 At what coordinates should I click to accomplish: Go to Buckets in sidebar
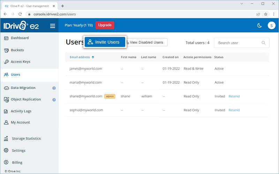point(17,50)
